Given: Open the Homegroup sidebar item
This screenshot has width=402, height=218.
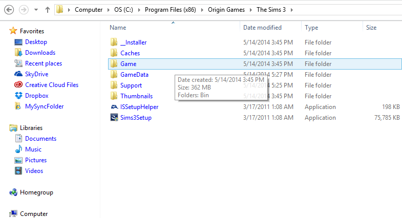Looking at the screenshot, I should pyautogui.click(x=36, y=192).
